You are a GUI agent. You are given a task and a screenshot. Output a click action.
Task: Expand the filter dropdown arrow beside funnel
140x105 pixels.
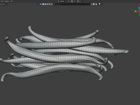101,4
